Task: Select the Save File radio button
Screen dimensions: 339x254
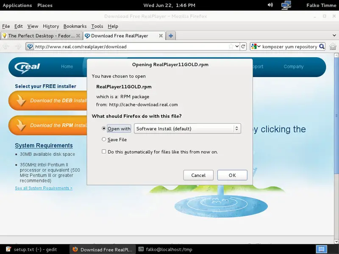Action: [x=104, y=139]
